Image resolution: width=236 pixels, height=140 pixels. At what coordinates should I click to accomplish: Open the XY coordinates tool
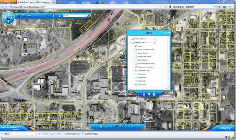(x=47, y=15)
